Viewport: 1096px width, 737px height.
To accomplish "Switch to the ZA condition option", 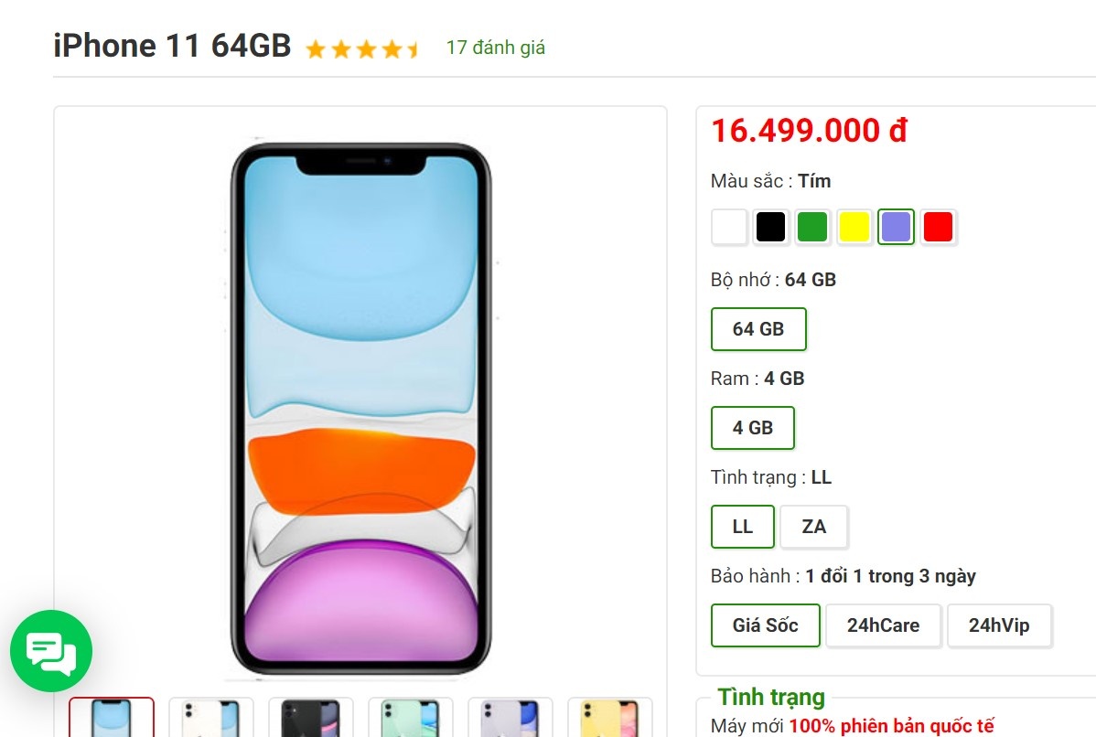I will tap(813, 526).
